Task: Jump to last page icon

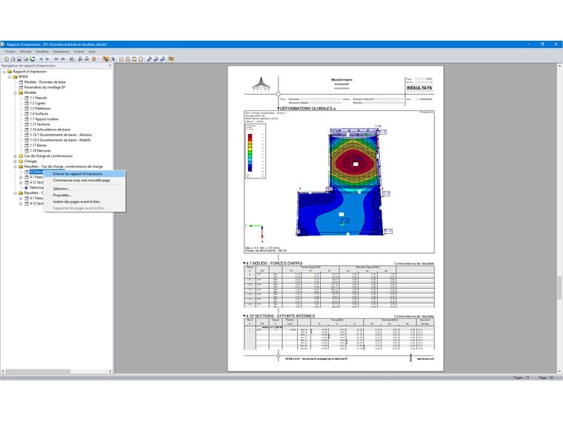Action: click(63, 58)
